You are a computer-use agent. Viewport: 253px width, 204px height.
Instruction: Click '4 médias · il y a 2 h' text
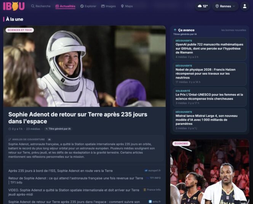187,57
